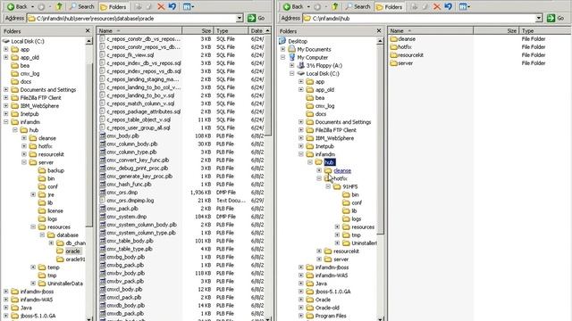Click Delete icon in right window toolbar
This screenshot has height=321, width=572.
click(437, 6)
